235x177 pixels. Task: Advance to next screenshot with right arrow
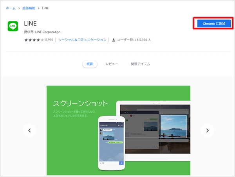pyautogui.click(x=208, y=131)
